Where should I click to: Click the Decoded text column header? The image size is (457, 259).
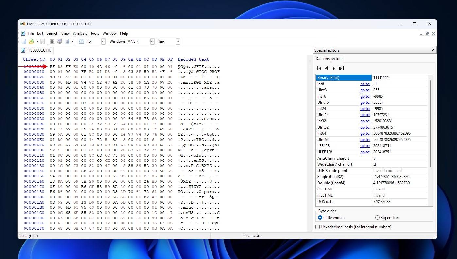[x=194, y=59]
